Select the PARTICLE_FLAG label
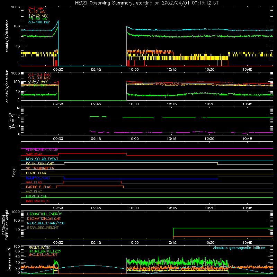This screenshot has height=277, width=277. pos(39,187)
